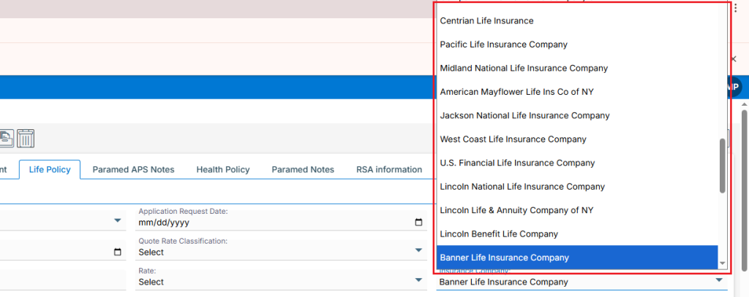Open the Application Request Date calendar picker
Screen dimensions: 749x297
418,223
